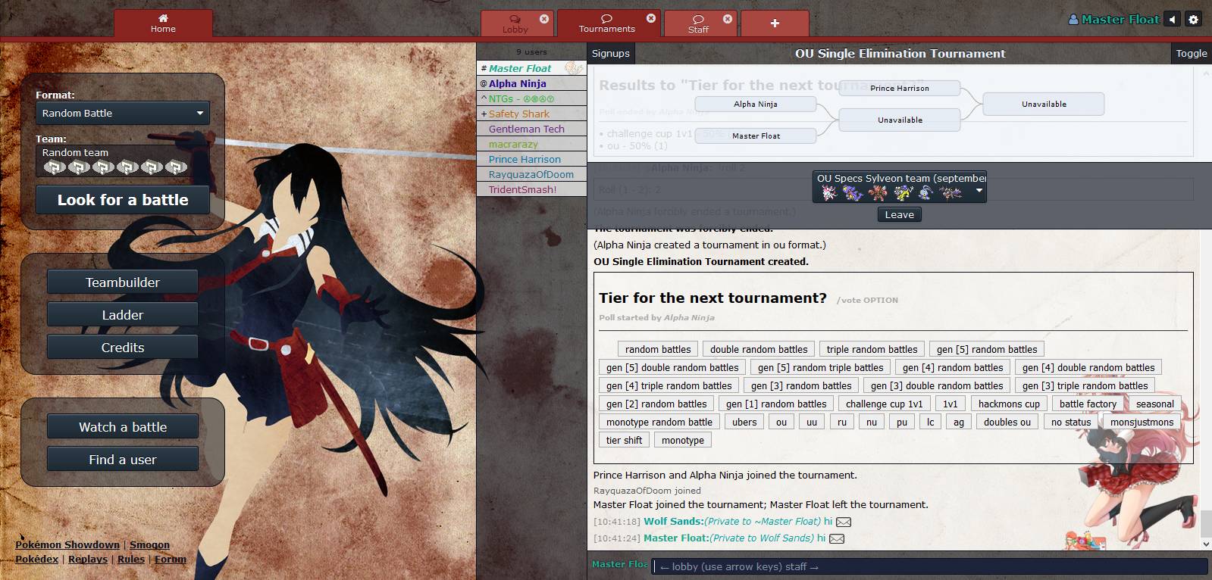Click the Alpha Ninja bracket node

[x=756, y=104]
